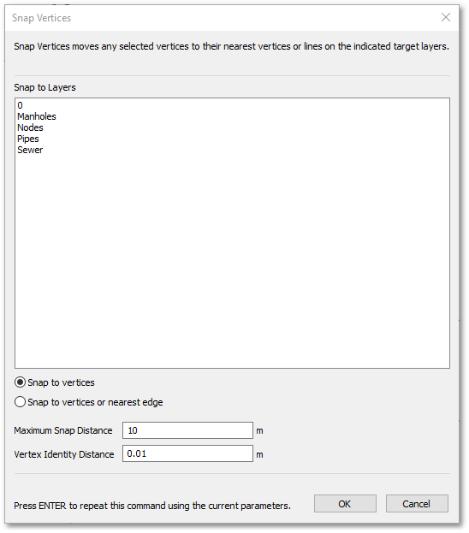Choose the "Snap to vertices" radio option
This screenshot has height=533, width=469.
[55, 382]
